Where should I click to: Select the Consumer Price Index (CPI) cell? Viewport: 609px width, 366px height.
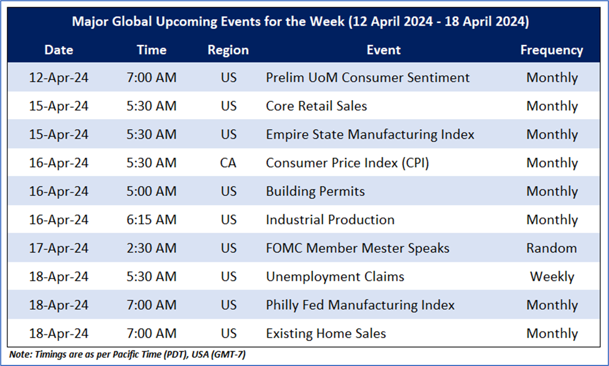click(347, 163)
